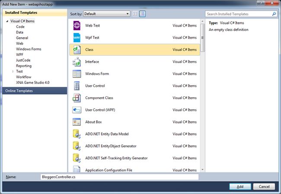Click the ADO.NET Self-Tracking Entity Generator icon
Viewport: 281px width, 194px height.
(77, 158)
